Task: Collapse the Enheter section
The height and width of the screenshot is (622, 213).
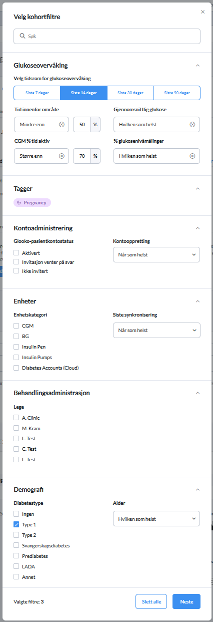Action: point(197,301)
